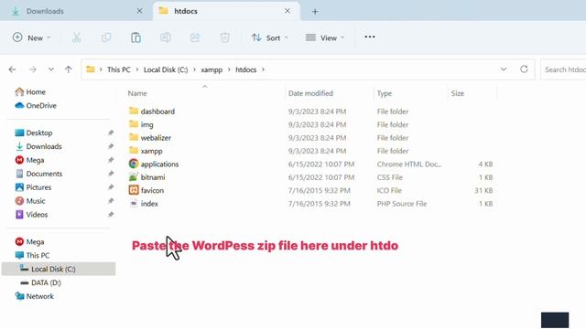Open the See more three-dots menu
This screenshot has height=329, width=586.
[x=370, y=37]
